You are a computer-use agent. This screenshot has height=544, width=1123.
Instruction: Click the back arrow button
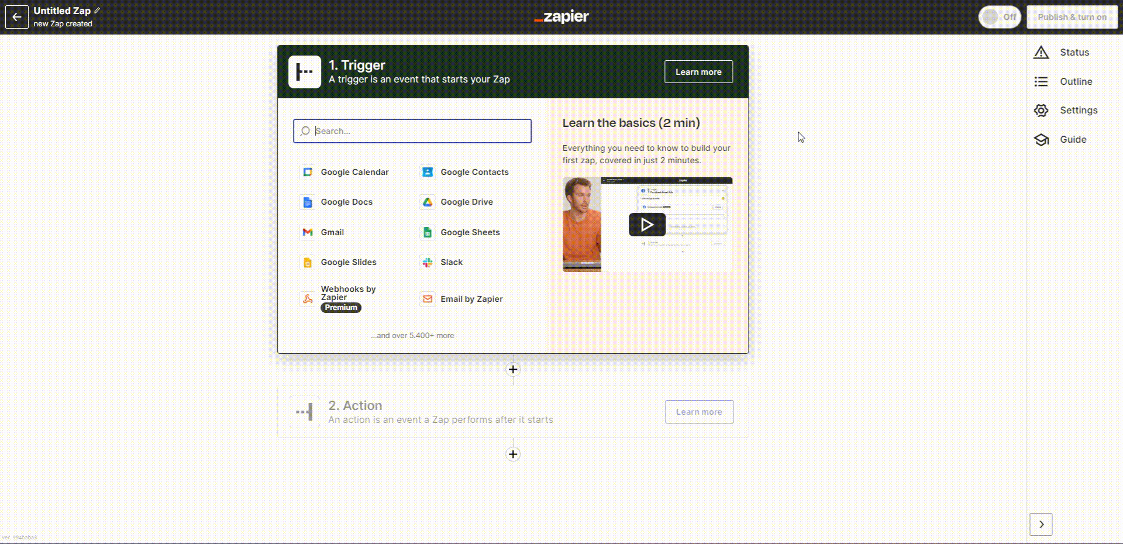tap(17, 17)
